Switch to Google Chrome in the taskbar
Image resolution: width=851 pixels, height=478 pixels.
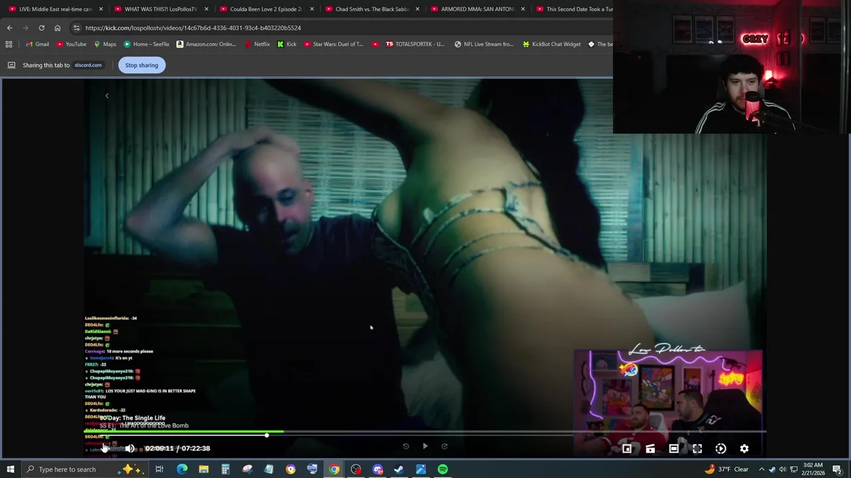[334, 469]
